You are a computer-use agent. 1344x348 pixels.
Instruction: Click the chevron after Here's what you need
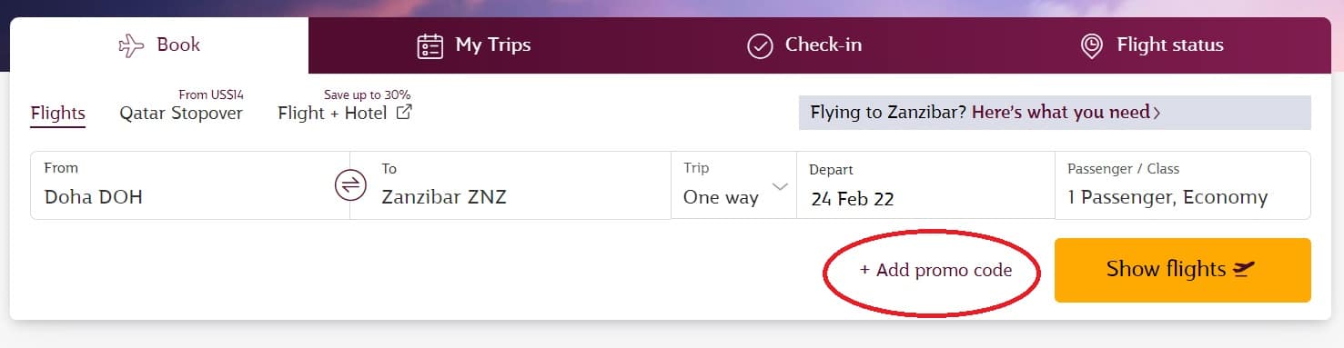(x=1157, y=113)
